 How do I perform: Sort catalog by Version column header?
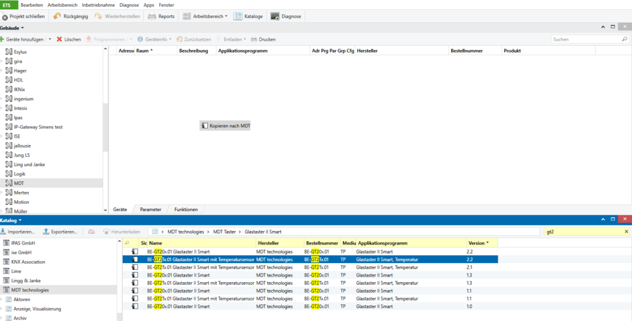475,243
